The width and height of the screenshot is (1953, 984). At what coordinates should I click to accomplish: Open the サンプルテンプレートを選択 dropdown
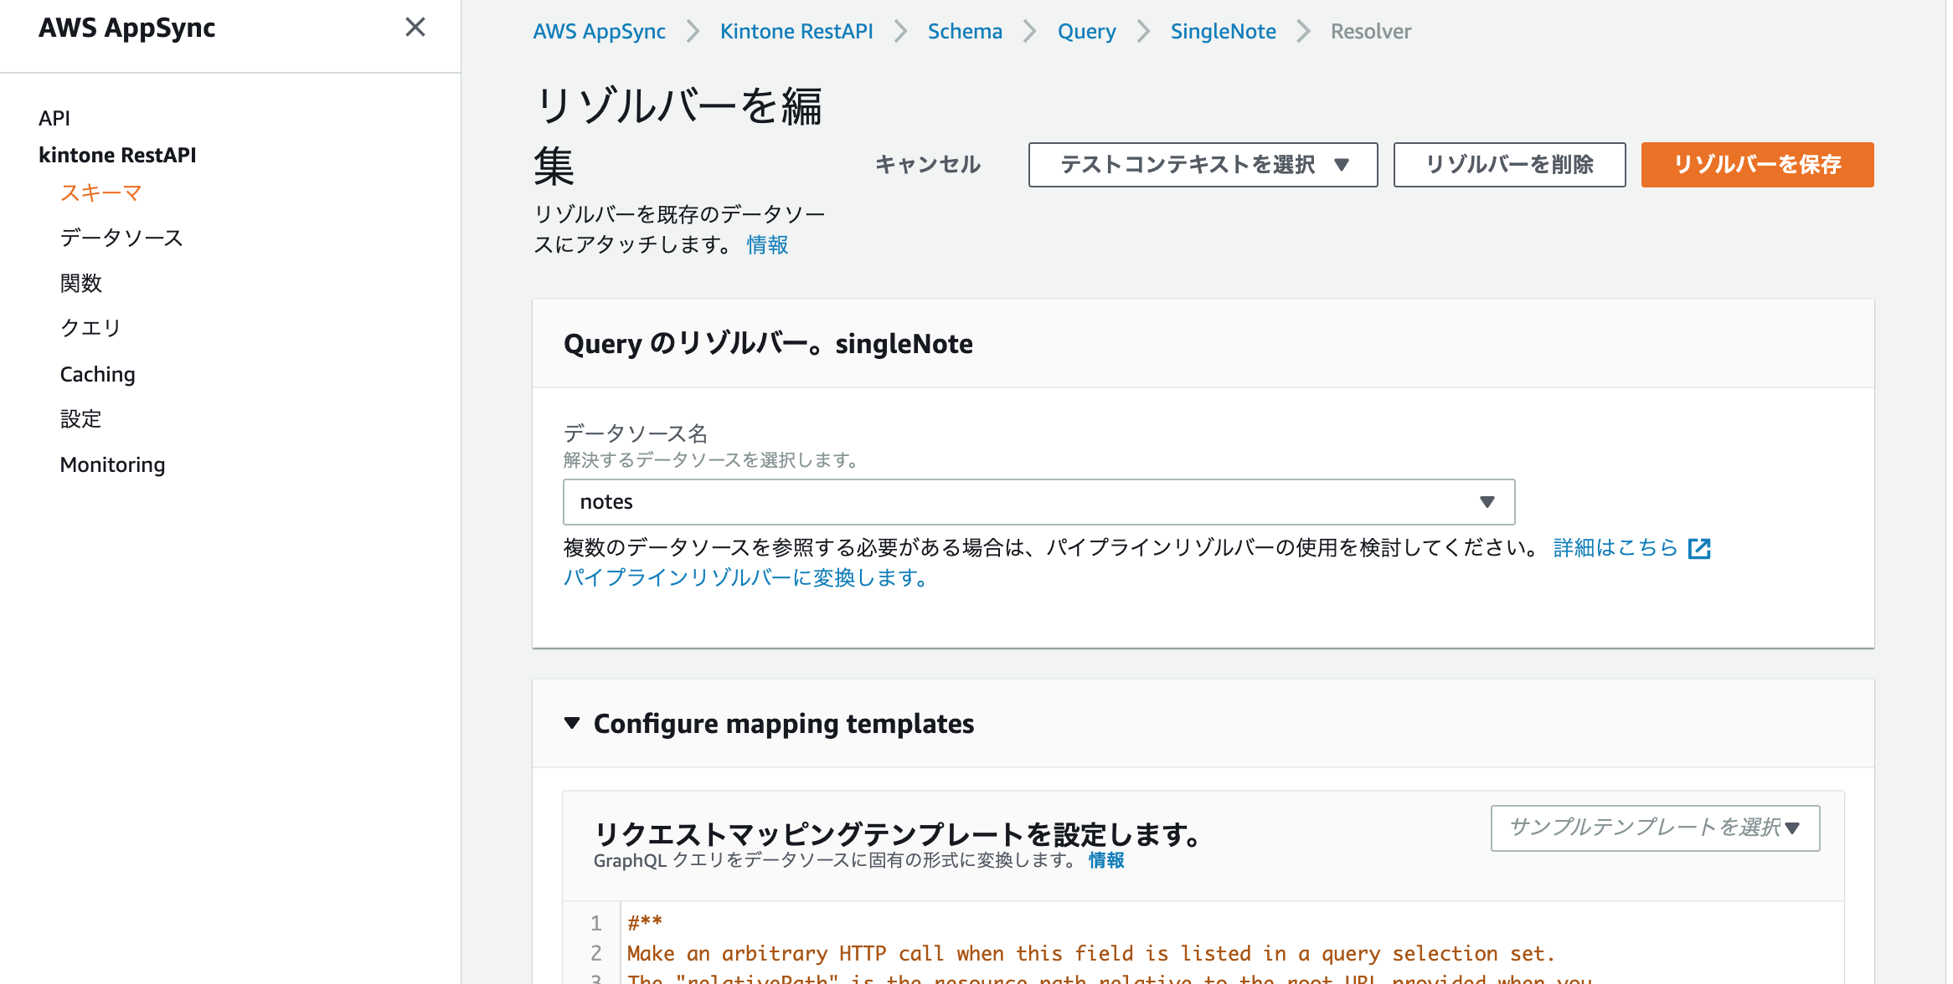[1655, 828]
